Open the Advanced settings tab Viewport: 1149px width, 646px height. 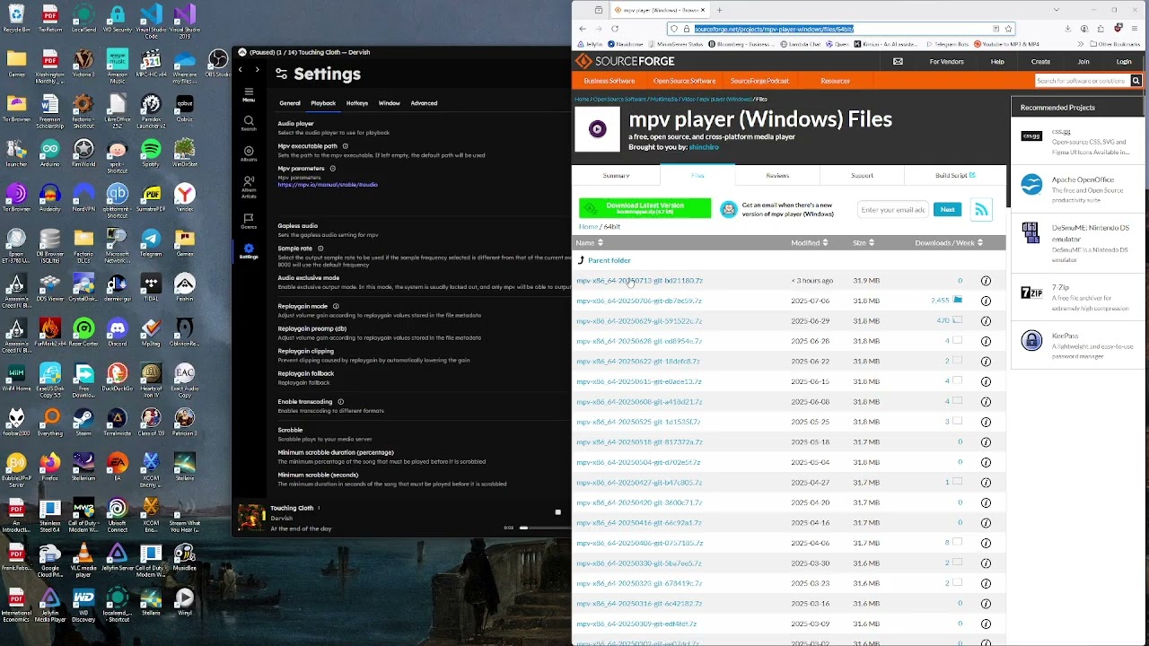pos(424,103)
